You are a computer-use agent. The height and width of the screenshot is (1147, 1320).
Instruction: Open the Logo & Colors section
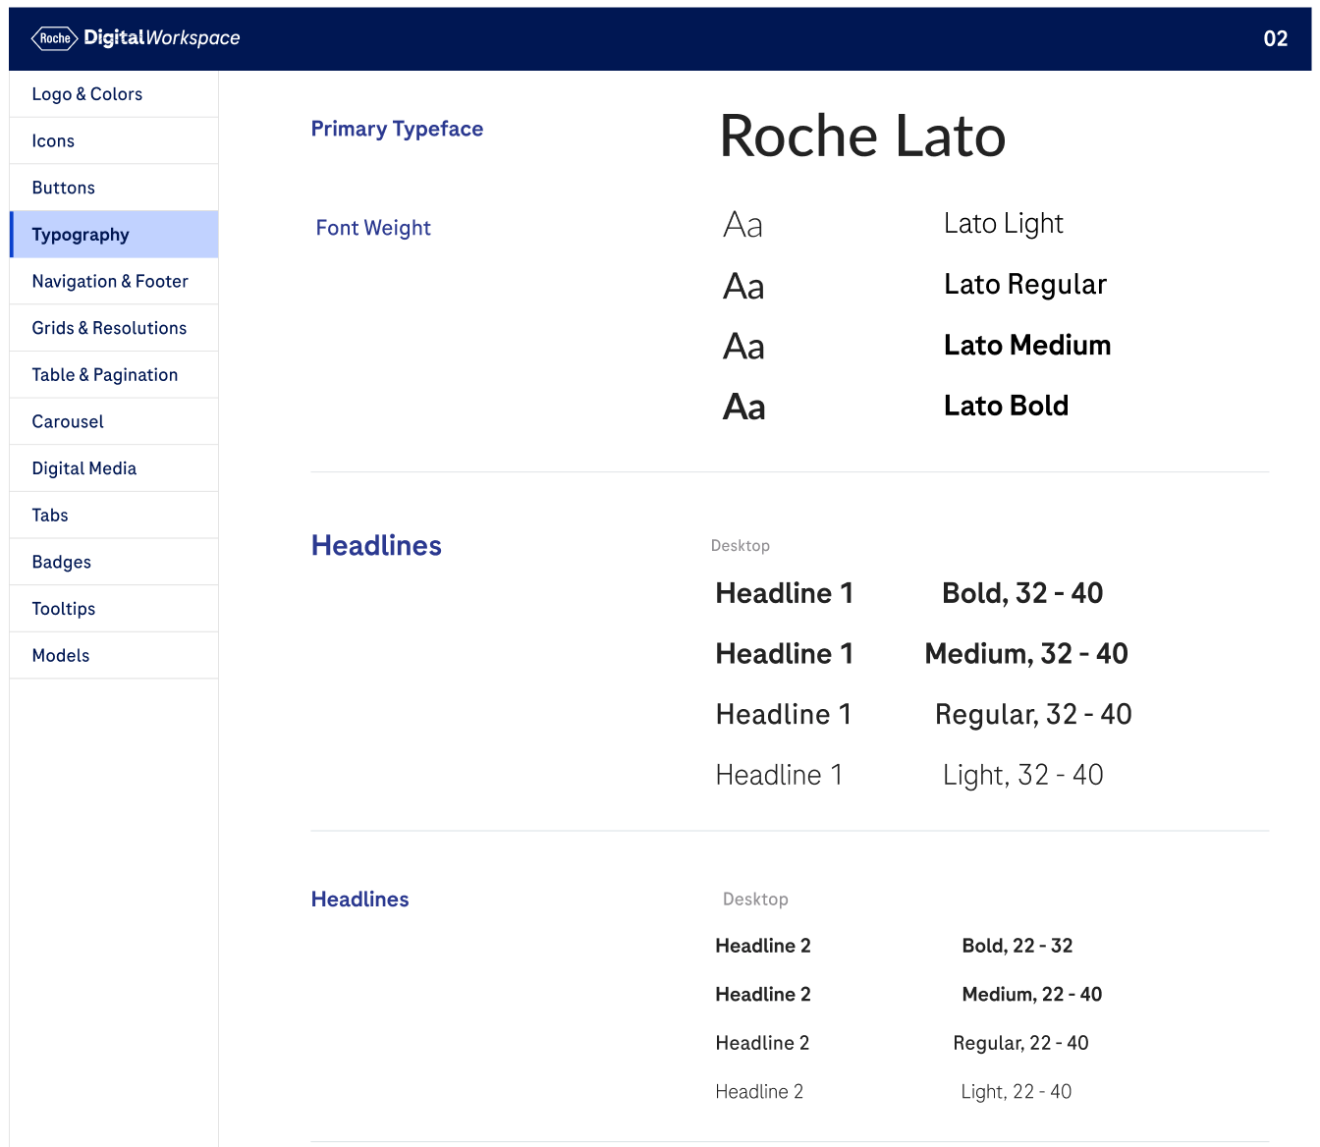coord(87,94)
